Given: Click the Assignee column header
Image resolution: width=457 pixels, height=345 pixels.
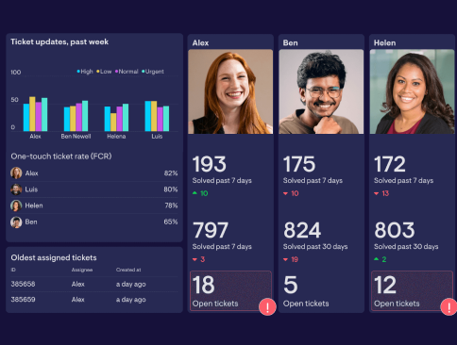Looking at the screenshot, I should pos(82,270).
